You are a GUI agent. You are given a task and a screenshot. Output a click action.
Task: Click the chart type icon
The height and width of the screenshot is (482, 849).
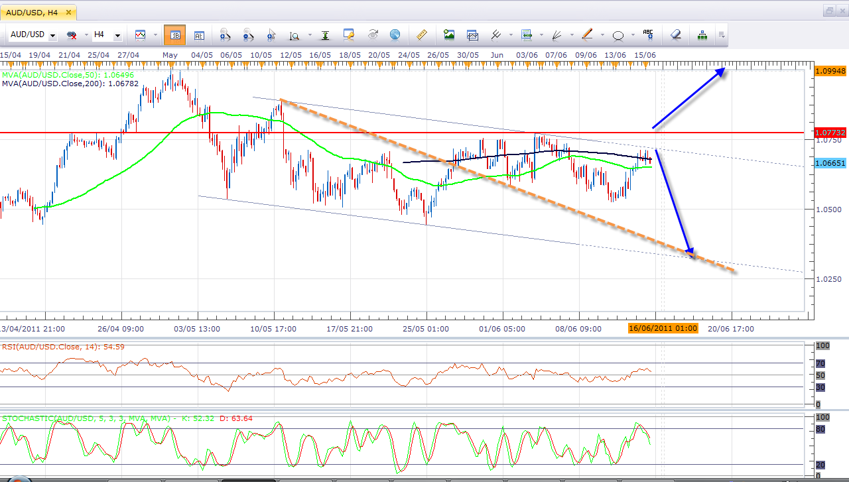tap(140, 34)
